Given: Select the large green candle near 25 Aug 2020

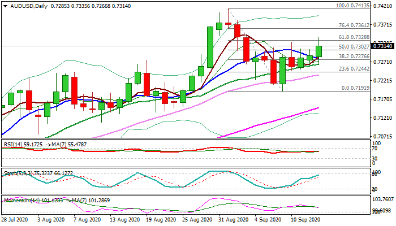Looking at the screenshot, I should click(x=210, y=47).
